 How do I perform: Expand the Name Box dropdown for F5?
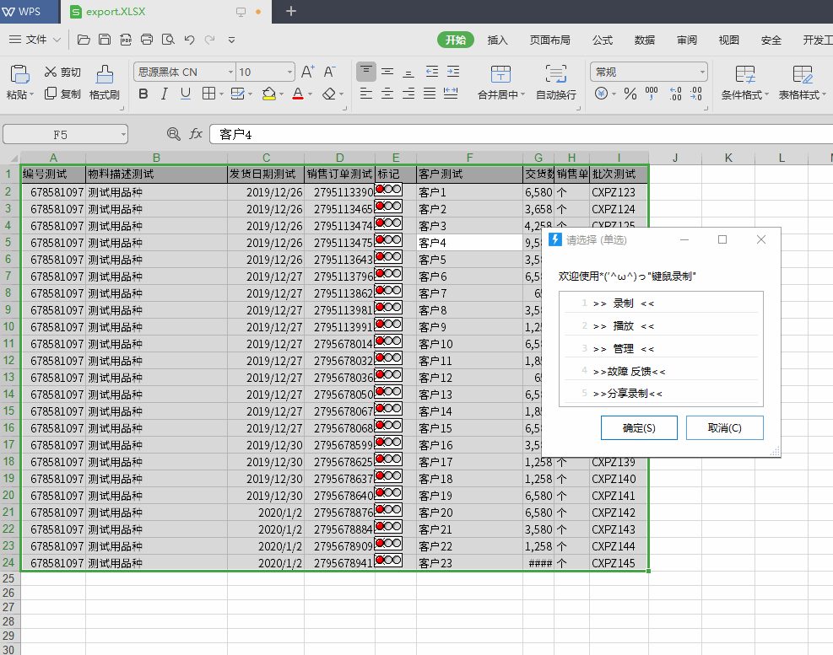(123, 135)
